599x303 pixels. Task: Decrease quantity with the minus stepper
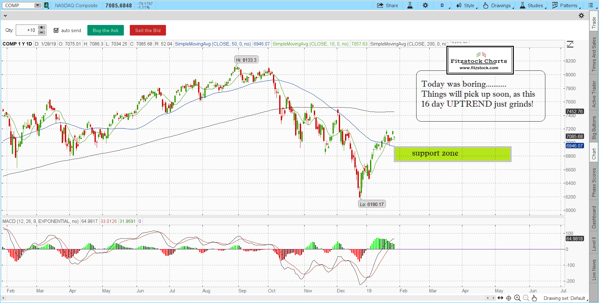pyautogui.click(x=41, y=32)
